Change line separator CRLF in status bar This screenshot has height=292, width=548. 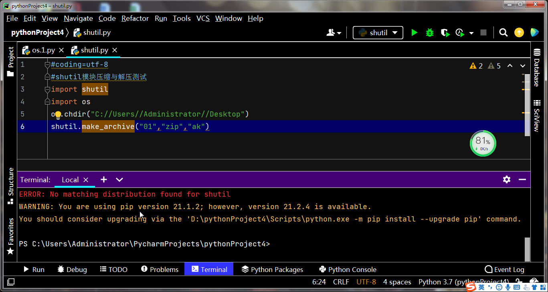click(341, 282)
